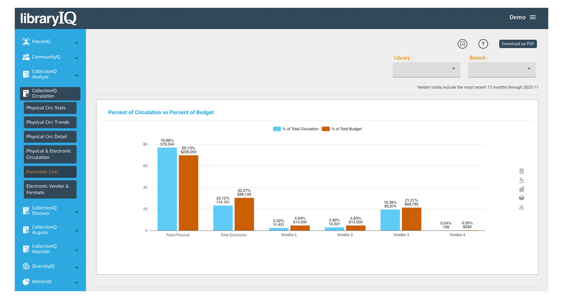This screenshot has width=563, height=299.
Task: Click the Total Electronic circulation blue bar
Action: click(x=223, y=218)
